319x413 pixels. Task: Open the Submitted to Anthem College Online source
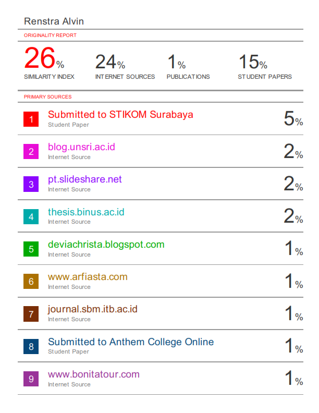[131, 342]
